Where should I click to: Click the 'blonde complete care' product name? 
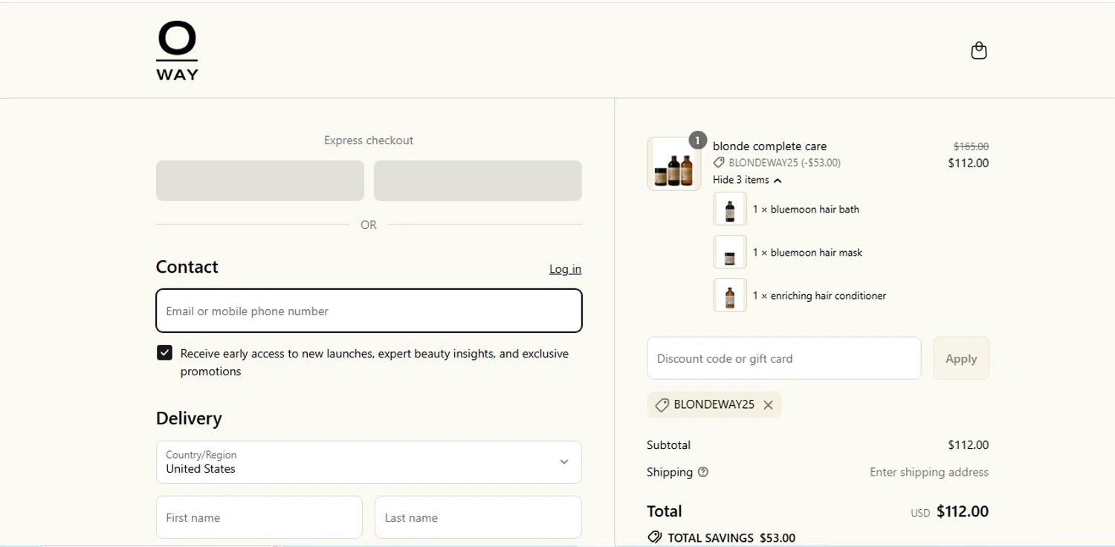(x=769, y=146)
